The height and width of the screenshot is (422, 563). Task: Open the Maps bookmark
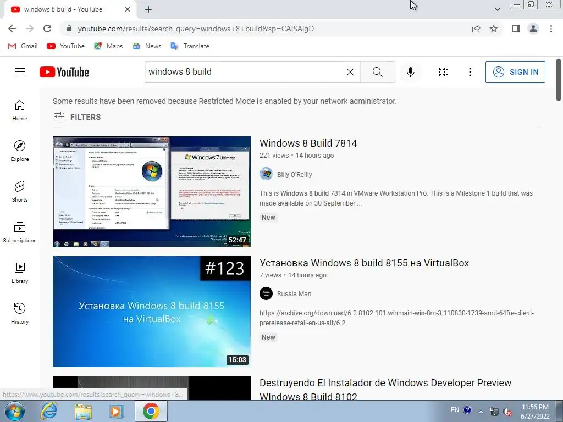pos(108,46)
